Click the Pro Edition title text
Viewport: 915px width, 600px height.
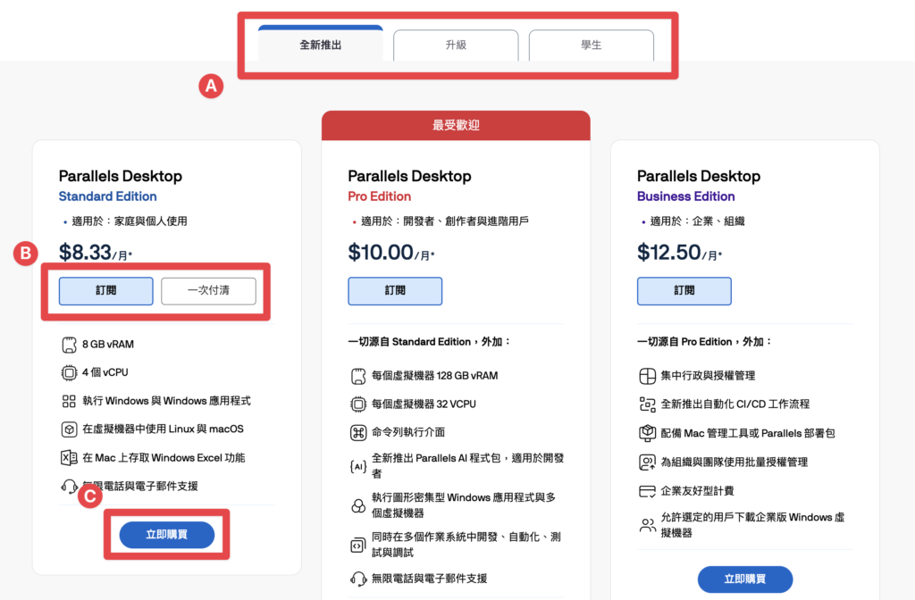coord(379,196)
